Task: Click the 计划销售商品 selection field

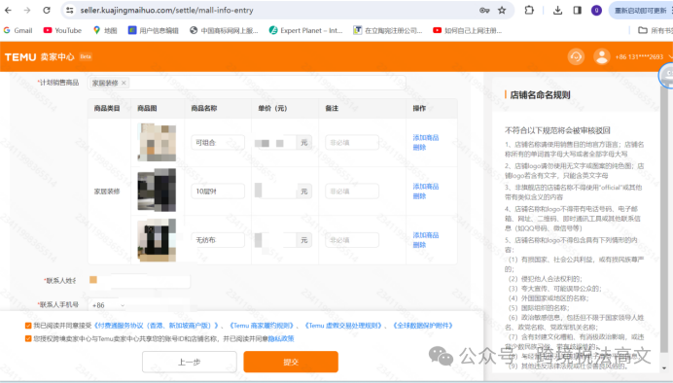Action: [x=247, y=83]
